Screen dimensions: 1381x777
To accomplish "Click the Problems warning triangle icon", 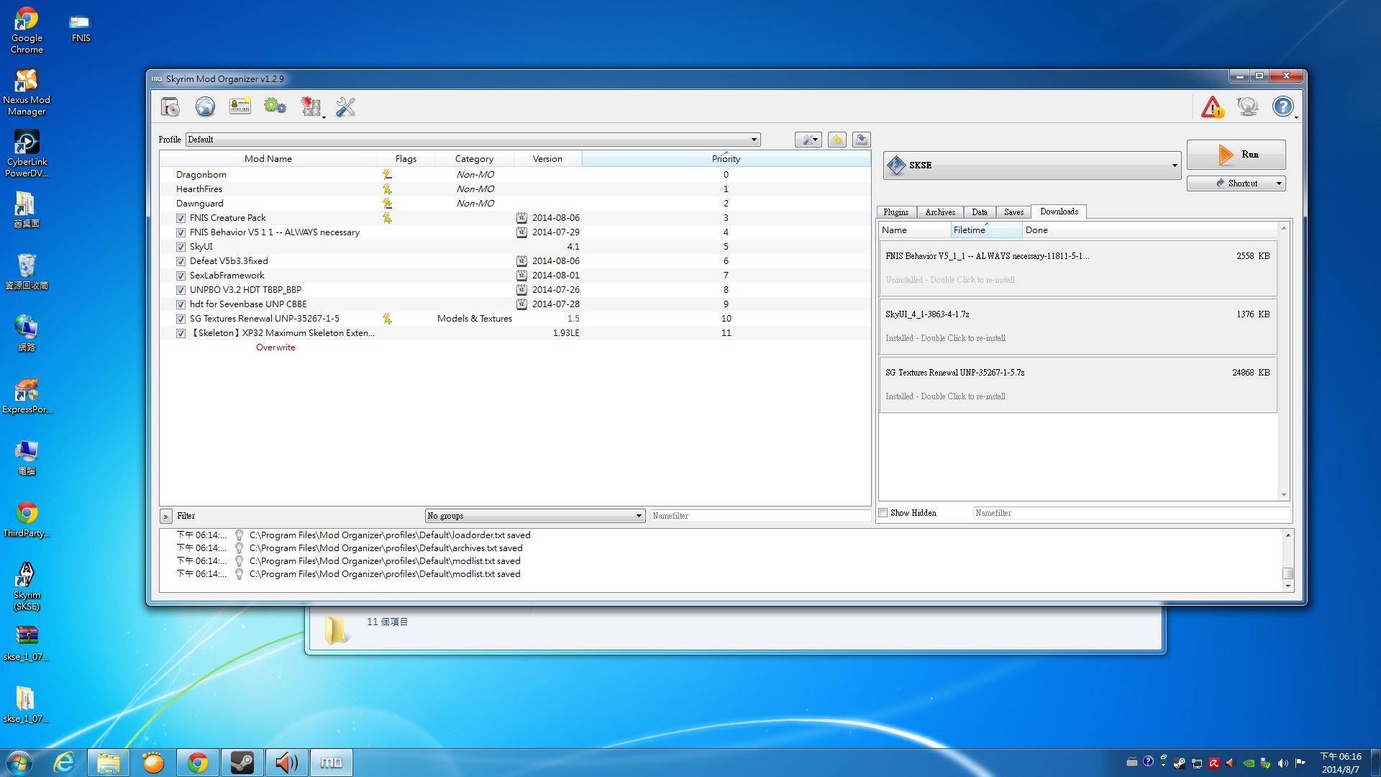I will [1213, 107].
